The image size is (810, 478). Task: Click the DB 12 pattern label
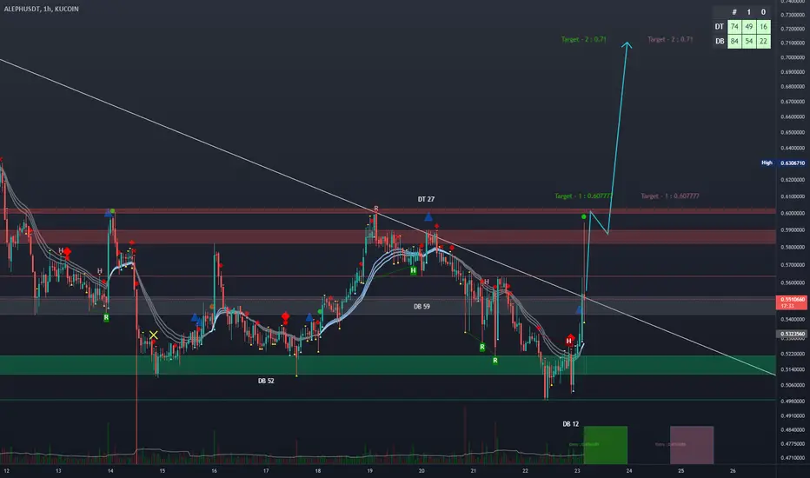(570, 424)
